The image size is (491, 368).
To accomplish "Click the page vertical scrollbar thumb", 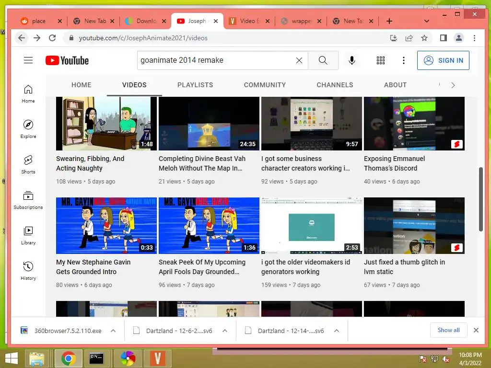I will (x=480, y=199).
